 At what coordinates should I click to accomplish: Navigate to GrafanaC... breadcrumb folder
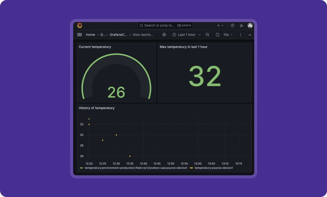coord(118,35)
